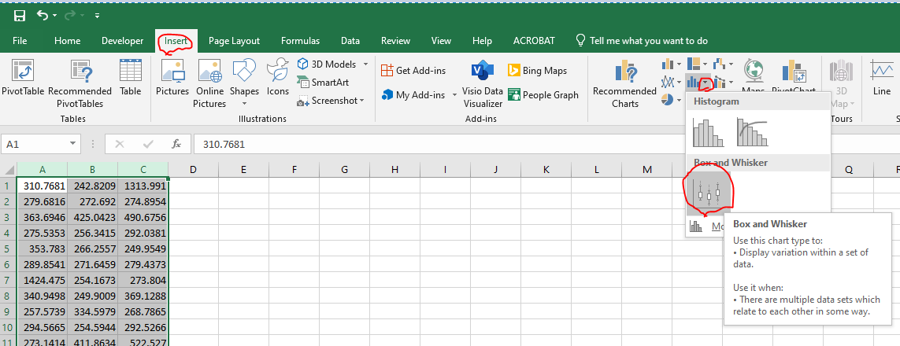Select column D header
900x346 pixels.
point(193,170)
